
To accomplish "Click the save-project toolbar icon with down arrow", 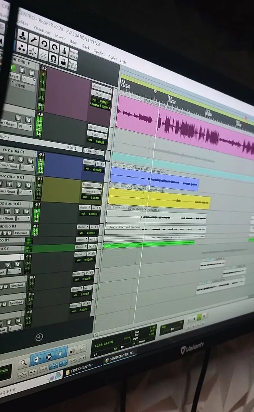I will (22, 35).
